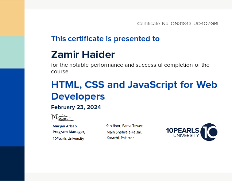
Task: Select the recipient name Zamir Haider
Action: click(83, 55)
